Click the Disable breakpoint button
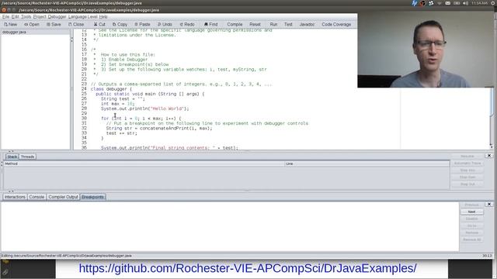Screen dimensions: 497x279 471,219
